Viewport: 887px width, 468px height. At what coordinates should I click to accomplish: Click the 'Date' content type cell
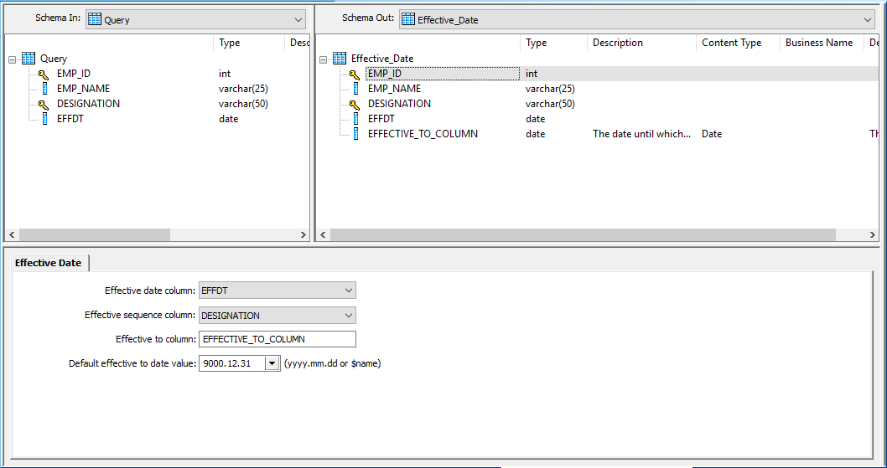(x=712, y=134)
